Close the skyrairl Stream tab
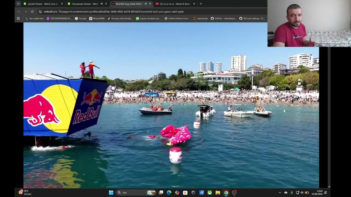Screen dimensions: 351x197 click(x=62, y=4)
